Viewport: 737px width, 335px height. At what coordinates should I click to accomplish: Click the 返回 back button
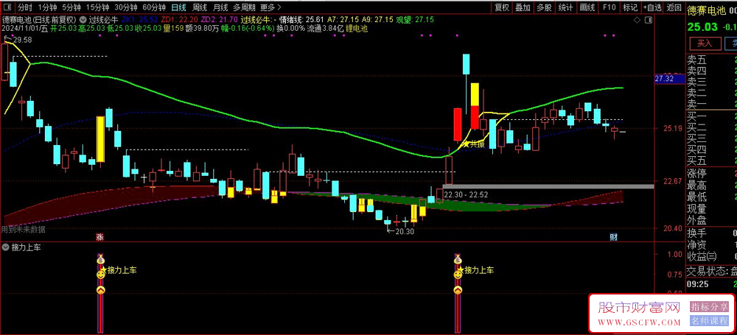click(674, 7)
